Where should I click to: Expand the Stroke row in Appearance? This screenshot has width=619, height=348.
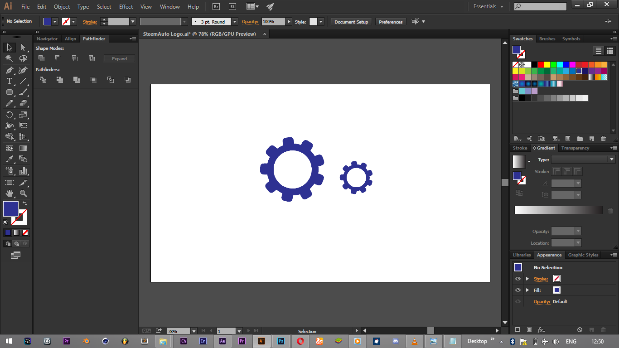pyautogui.click(x=527, y=279)
